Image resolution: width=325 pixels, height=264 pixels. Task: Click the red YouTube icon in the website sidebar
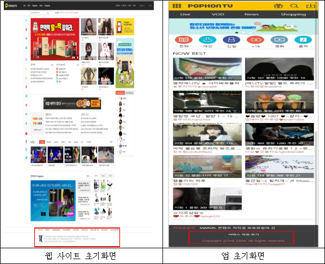pos(26,134)
